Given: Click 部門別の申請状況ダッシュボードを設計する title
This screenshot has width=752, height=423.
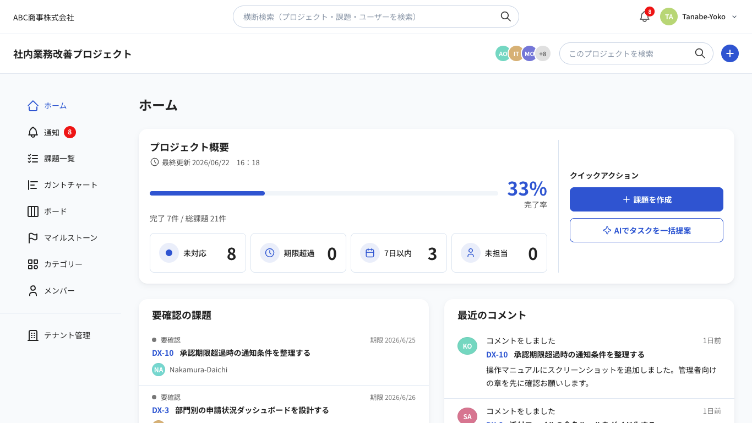Looking at the screenshot, I should point(252,410).
